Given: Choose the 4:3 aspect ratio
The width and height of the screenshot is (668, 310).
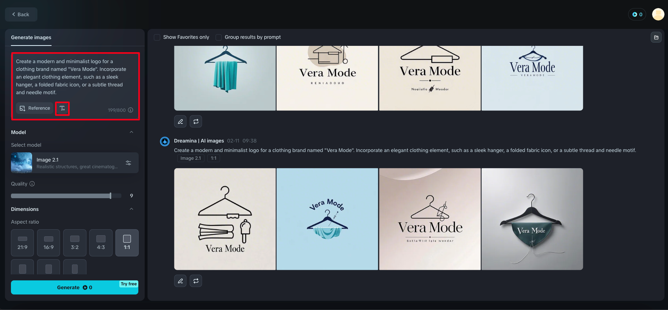Looking at the screenshot, I should [101, 243].
